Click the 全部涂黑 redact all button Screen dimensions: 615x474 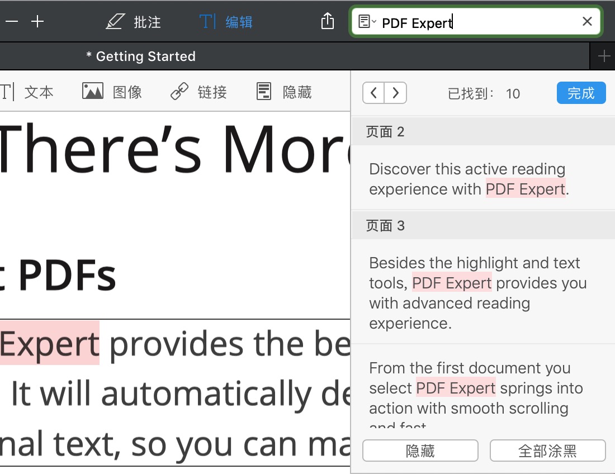click(547, 451)
